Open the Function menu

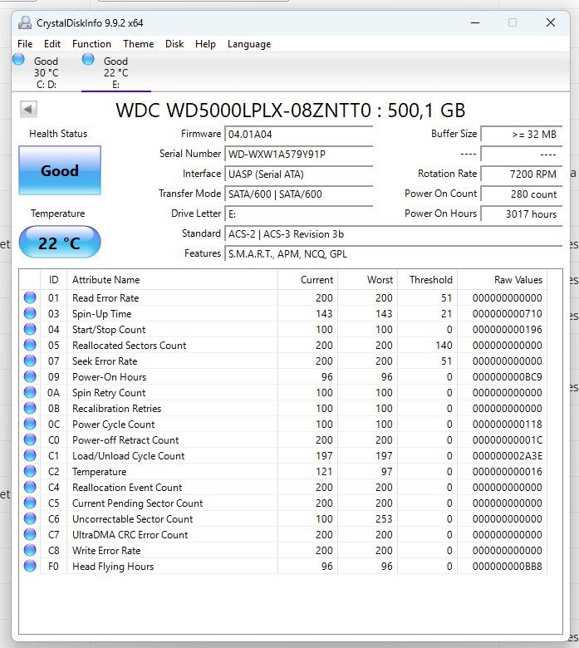point(91,44)
